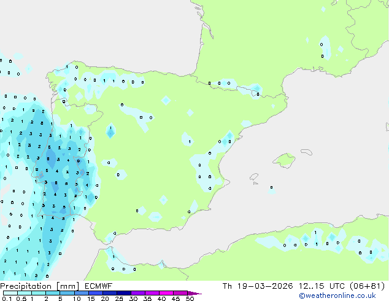Click the 1–2 mm legend color swatch
389x301 pixels.
(39, 293)
